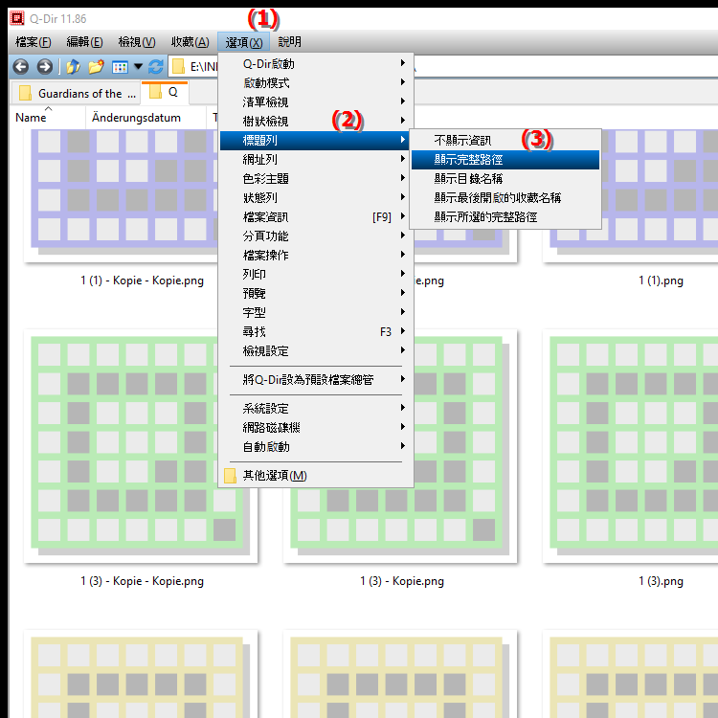Go back with the left arrow button

(x=21, y=67)
